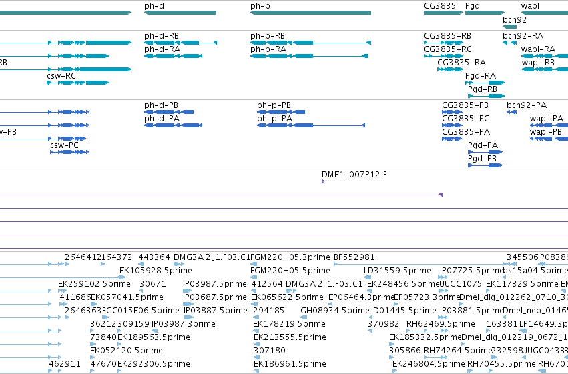This screenshot has height=374, width=568.
Task: Select transcript CG3835-RA
Action: (461, 63)
